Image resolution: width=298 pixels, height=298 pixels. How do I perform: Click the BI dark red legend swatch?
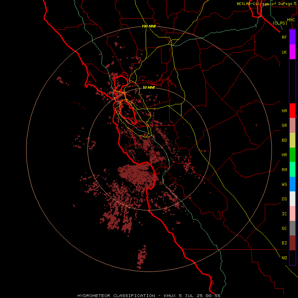coord(292,243)
